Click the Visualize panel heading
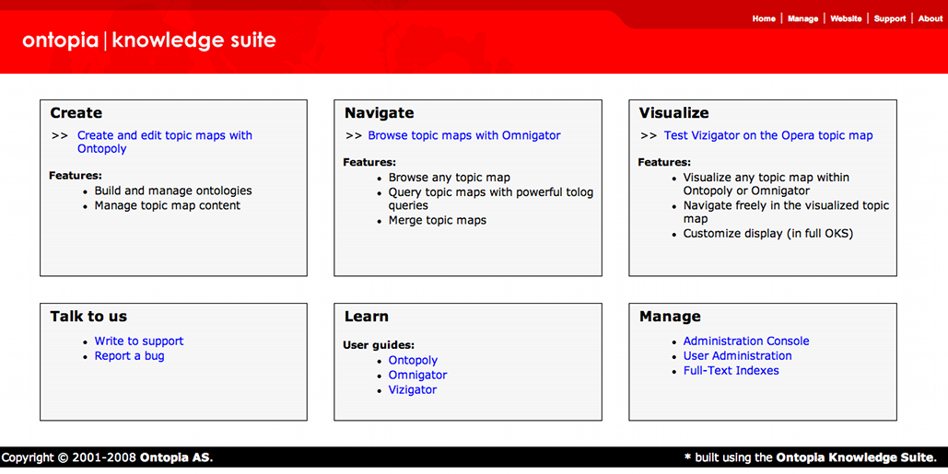The image size is (948, 474). (x=673, y=113)
